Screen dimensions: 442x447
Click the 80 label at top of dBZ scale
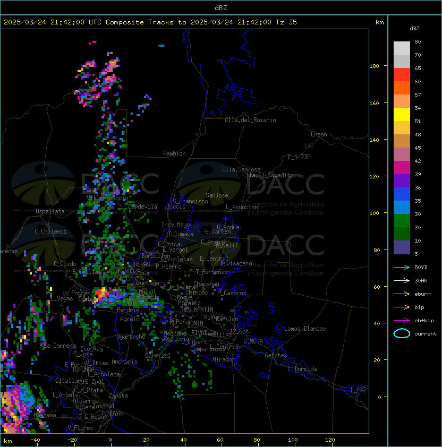(x=418, y=41)
